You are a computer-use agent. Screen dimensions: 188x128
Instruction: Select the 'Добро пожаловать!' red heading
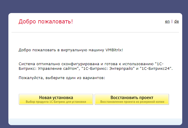46,22
